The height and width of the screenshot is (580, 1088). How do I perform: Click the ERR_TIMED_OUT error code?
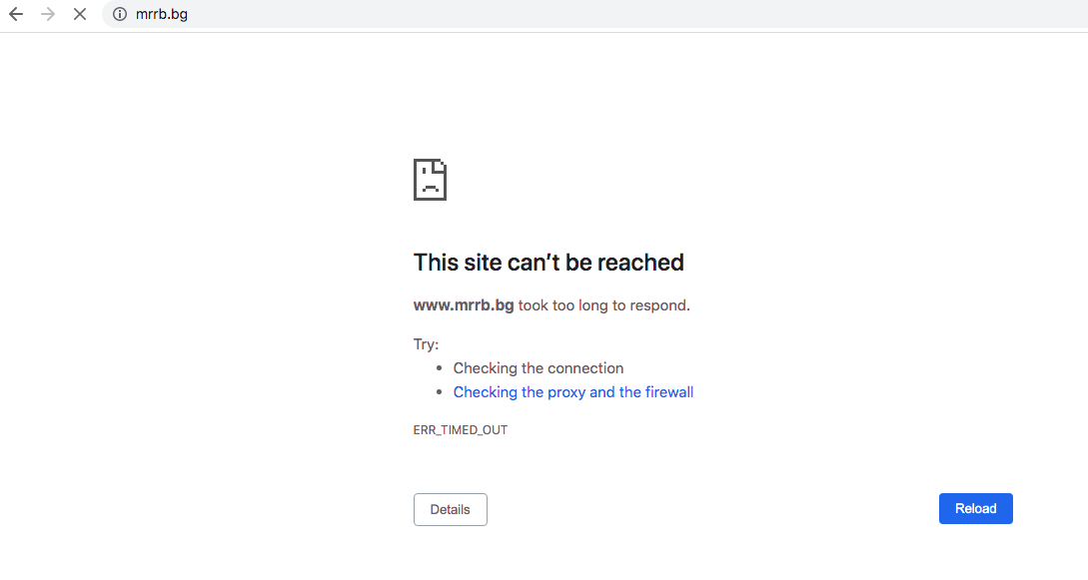pyautogui.click(x=461, y=430)
